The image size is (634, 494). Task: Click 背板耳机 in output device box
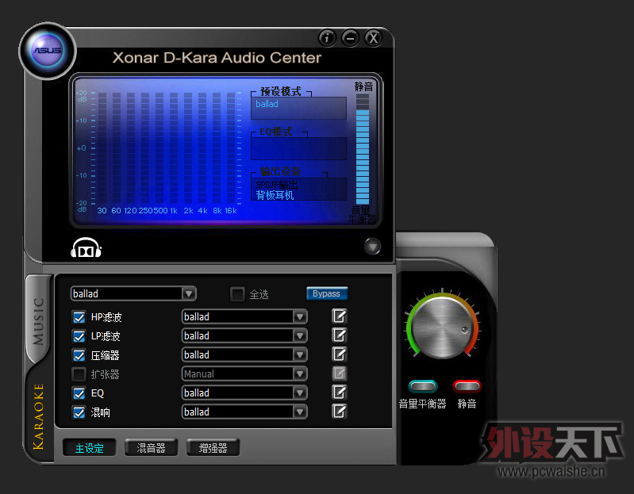click(x=275, y=196)
